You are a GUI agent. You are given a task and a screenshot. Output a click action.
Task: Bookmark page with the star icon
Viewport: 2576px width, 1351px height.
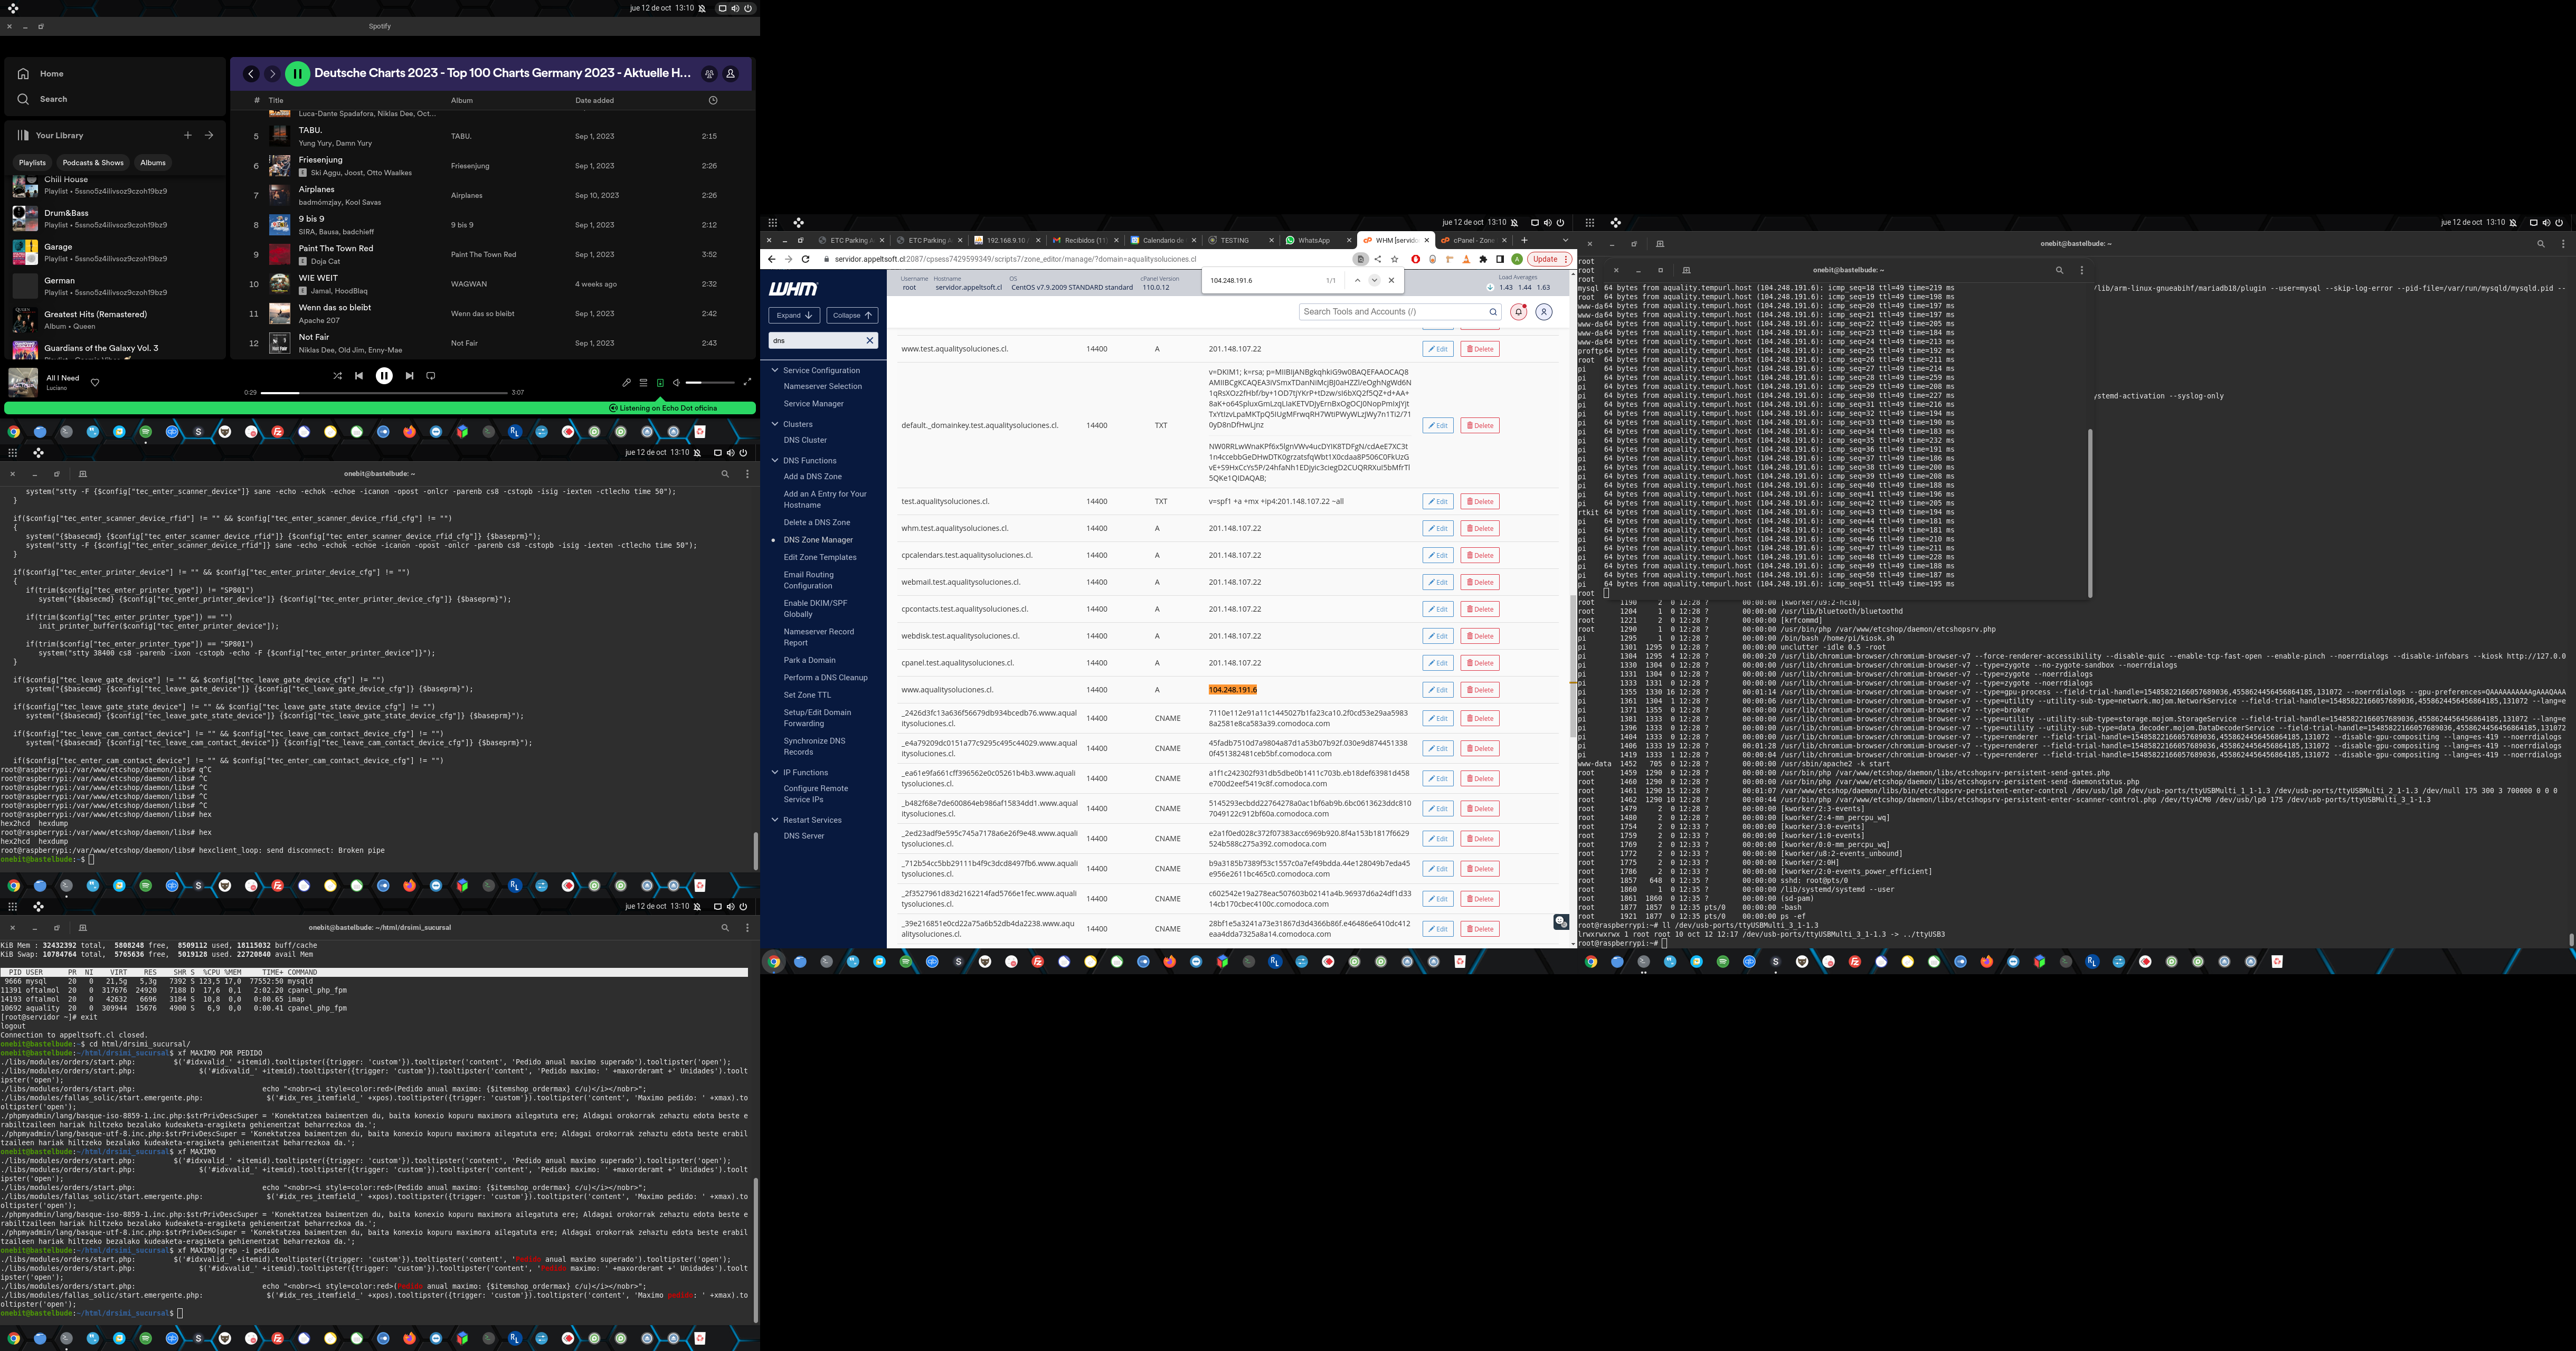1394,259
